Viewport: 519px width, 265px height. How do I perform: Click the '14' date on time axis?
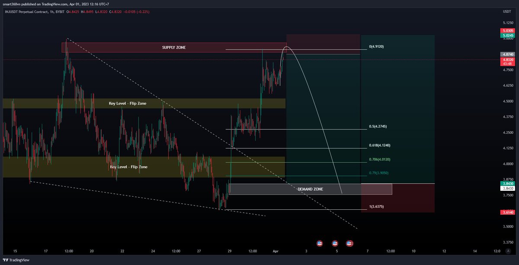pyautogui.click(x=475, y=251)
